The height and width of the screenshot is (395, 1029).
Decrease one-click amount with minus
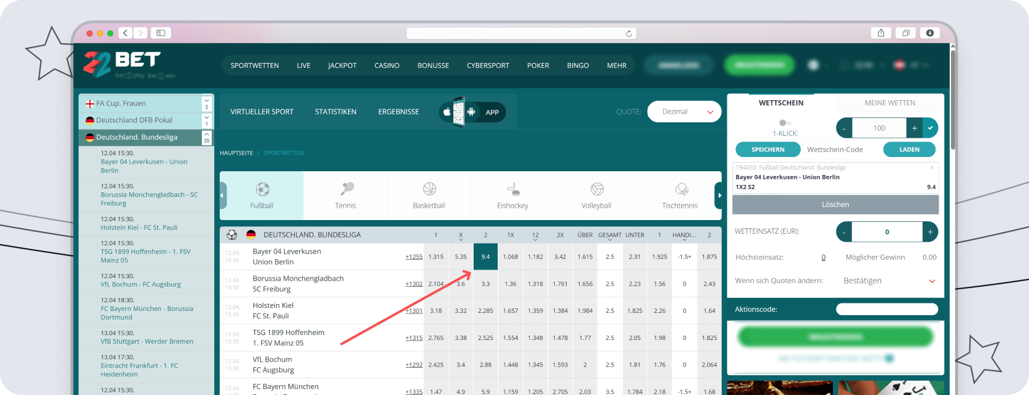coord(844,128)
